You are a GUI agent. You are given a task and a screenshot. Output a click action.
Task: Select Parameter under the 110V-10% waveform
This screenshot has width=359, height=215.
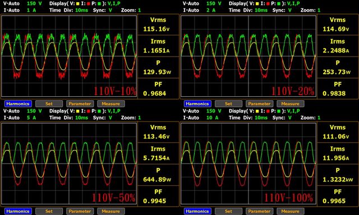click(80, 104)
